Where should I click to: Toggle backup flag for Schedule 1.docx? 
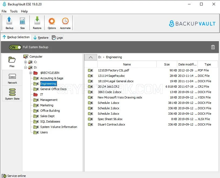[90, 103]
